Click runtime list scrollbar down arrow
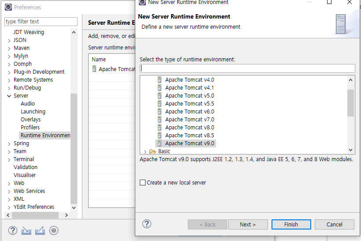This screenshot has width=361, height=241. pyautogui.click(x=350, y=150)
